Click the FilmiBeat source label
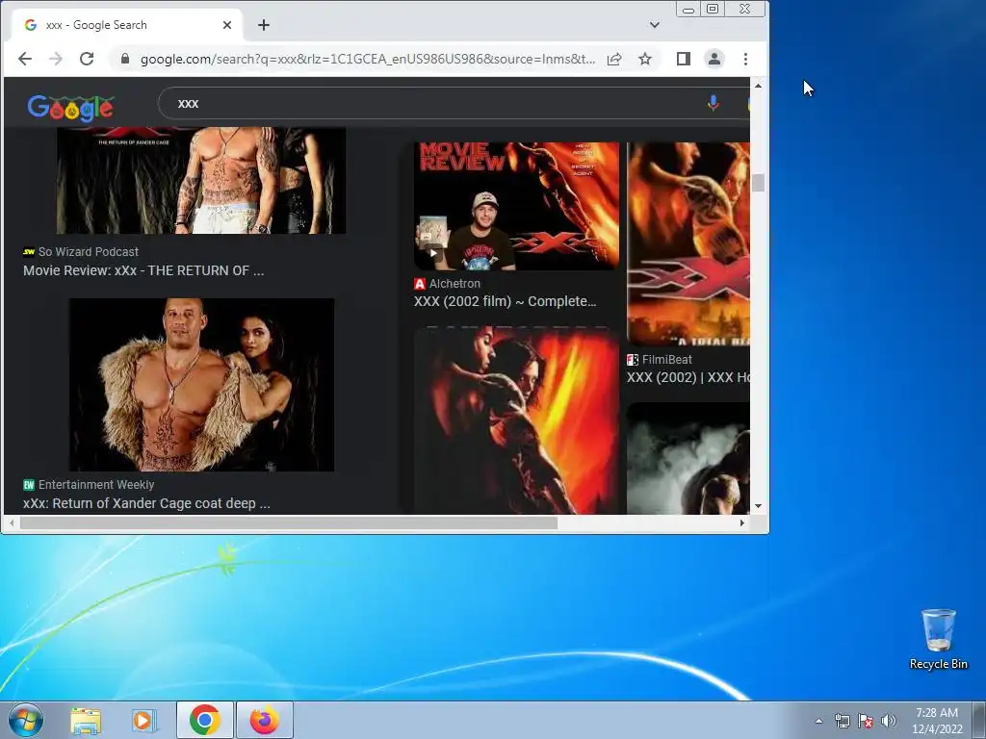The width and height of the screenshot is (986, 739). pyautogui.click(x=659, y=360)
